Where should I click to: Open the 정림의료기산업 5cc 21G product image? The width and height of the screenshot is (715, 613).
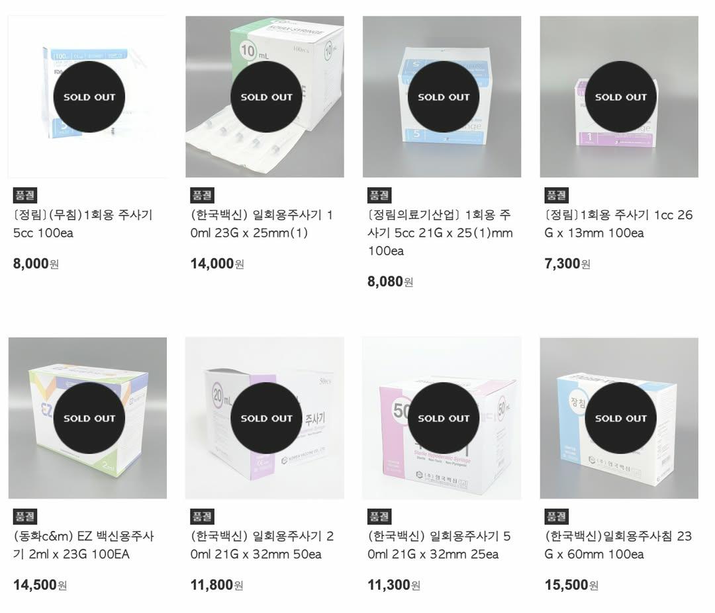(442, 97)
